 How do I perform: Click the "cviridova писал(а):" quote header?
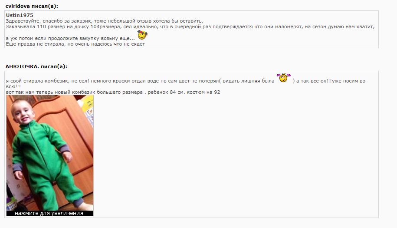32,6
